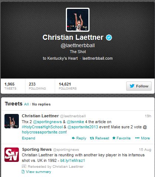The image size is (155, 177).
Task: Click the Sporting News SN logo avatar
Action: [11, 155]
